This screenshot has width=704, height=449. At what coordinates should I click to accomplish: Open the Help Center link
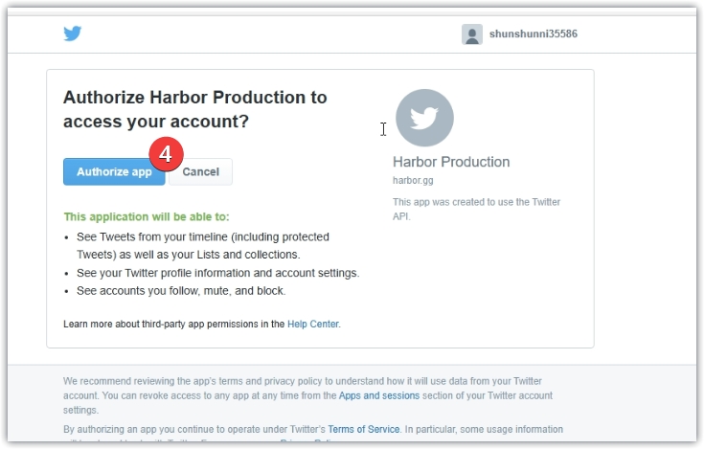[312, 325]
